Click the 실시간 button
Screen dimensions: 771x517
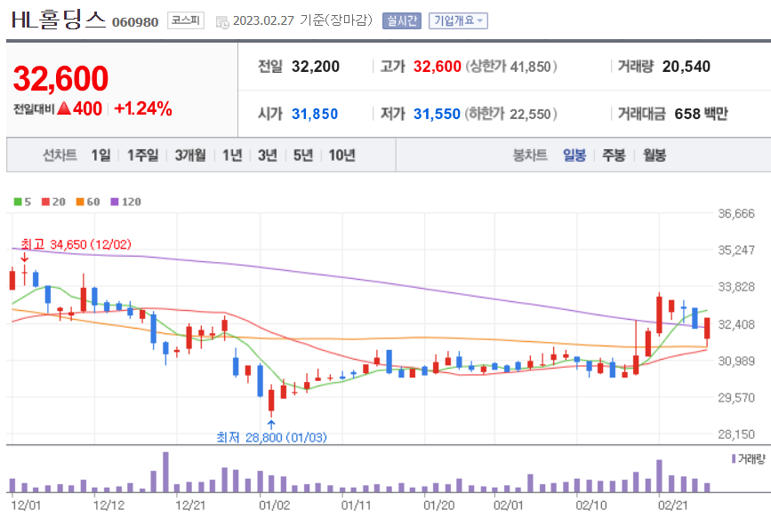(x=402, y=20)
